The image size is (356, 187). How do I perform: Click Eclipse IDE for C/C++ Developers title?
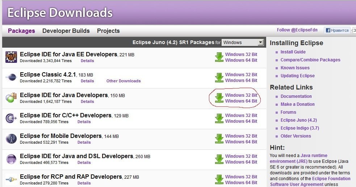[66, 116]
